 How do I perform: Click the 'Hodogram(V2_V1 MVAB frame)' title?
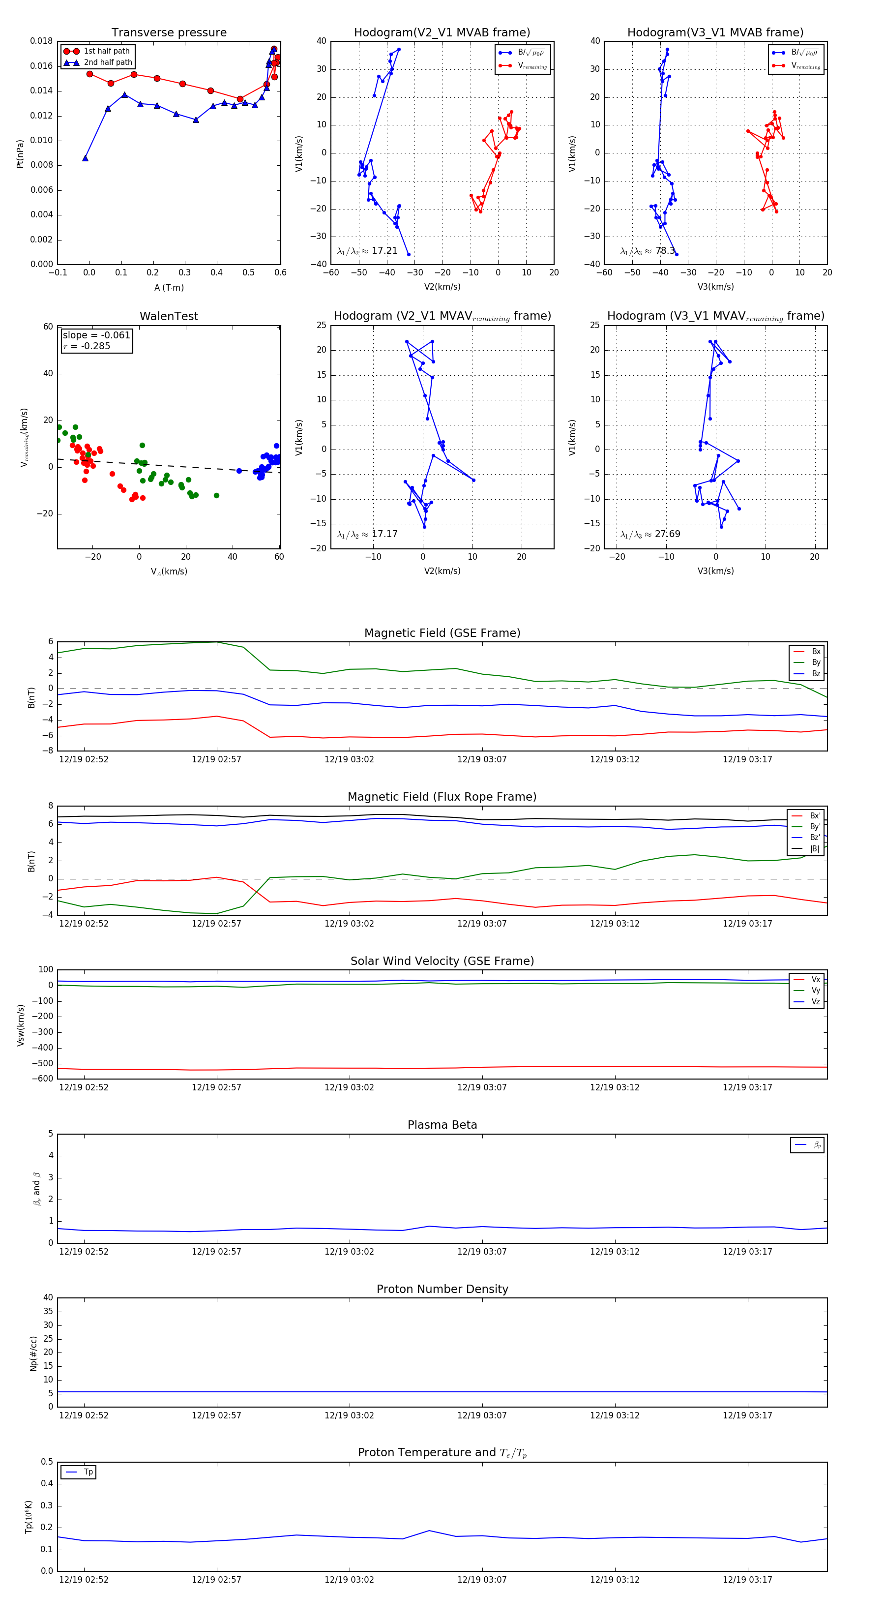[x=442, y=33]
